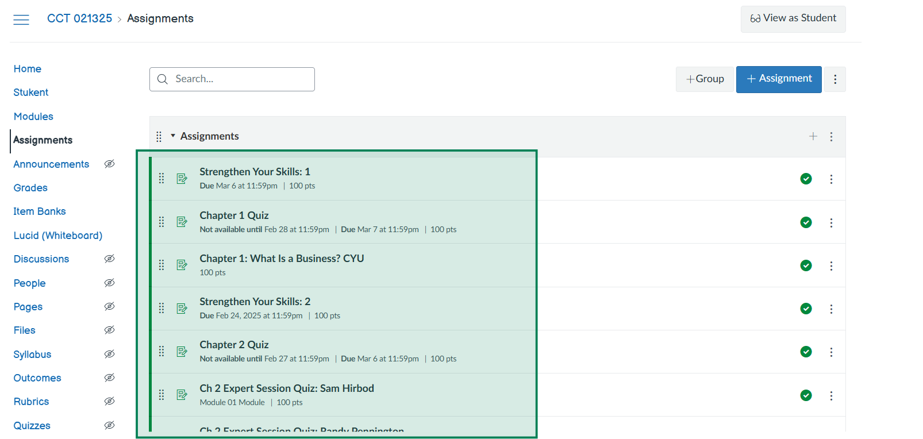Click the blue + Assignment button
The image size is (923, 439).
tap(778, 79)
